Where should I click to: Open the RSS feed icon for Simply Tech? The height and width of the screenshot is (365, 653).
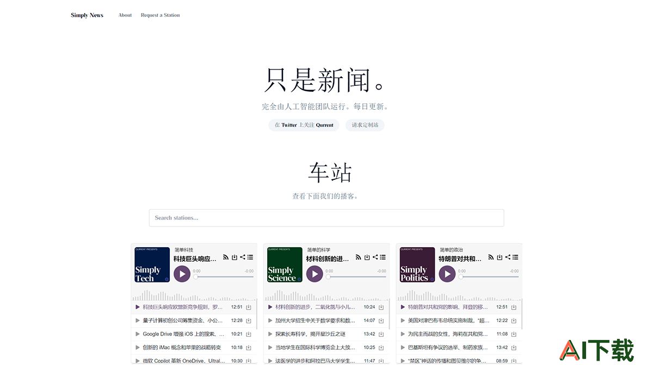(226, 257)
